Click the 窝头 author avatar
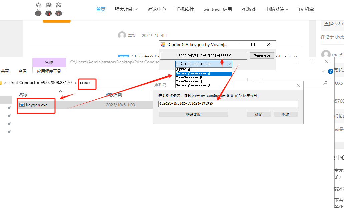This screenshot has width=344, height=208. pos(122,35)
